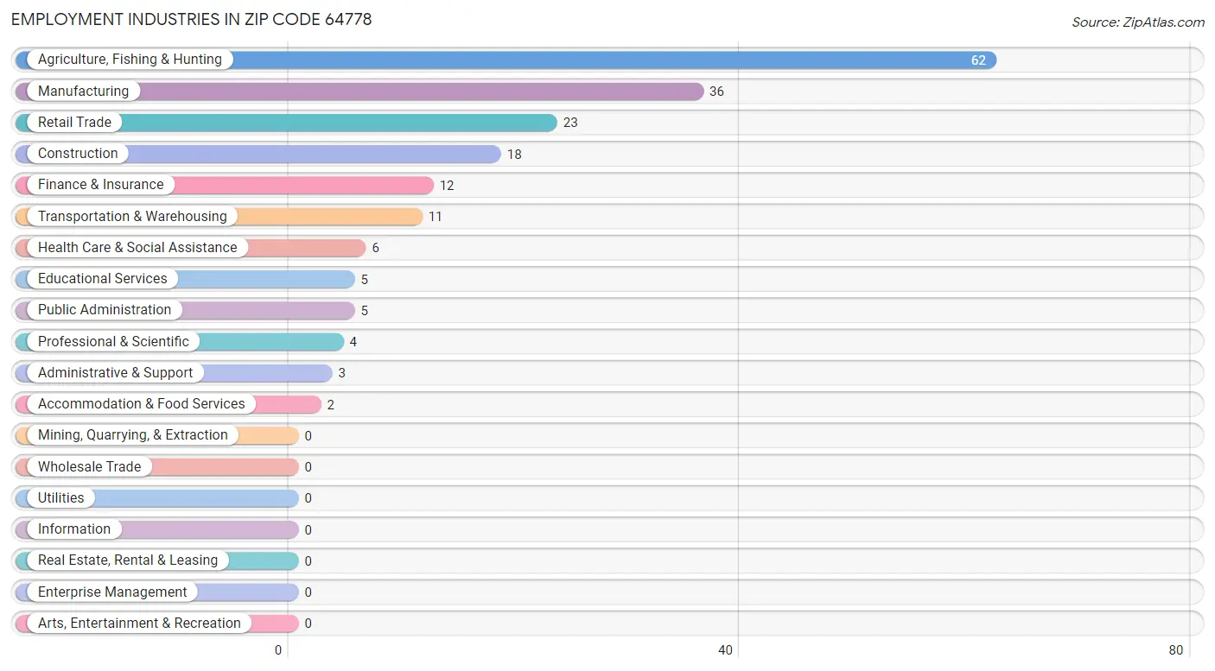
Task: Click the value 11 beside Transportation bar
Action: click(435, 217)
